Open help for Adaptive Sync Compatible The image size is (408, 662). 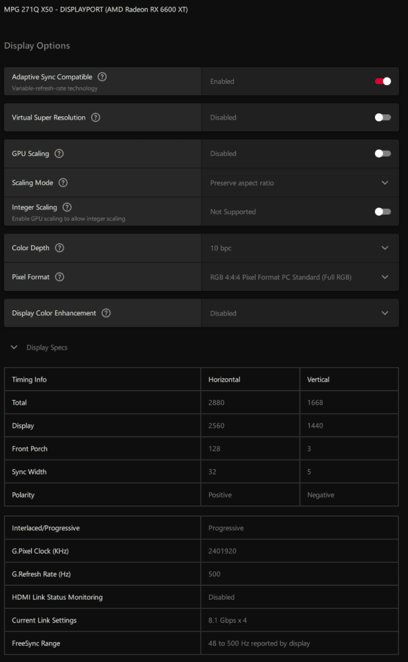pos(102,76)
